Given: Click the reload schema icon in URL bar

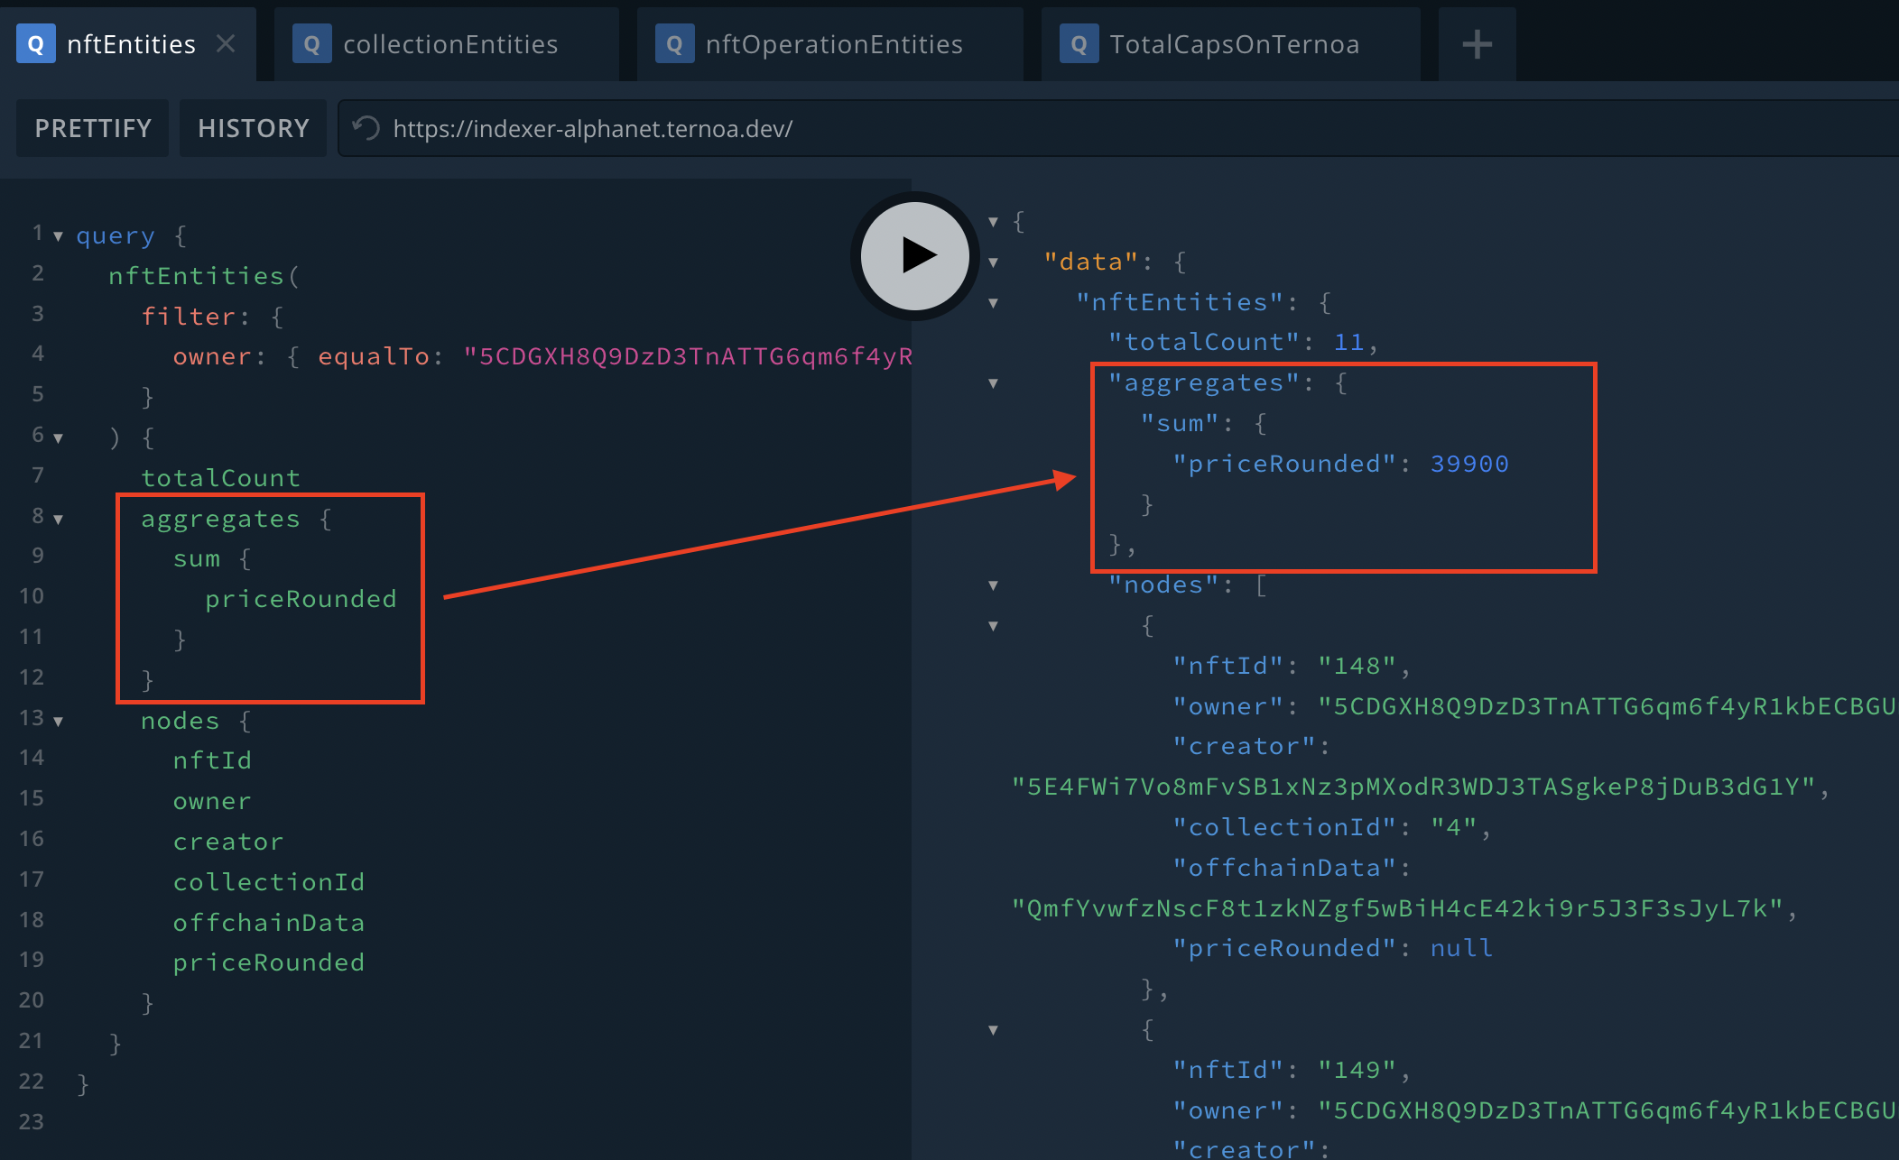Looking at the screenshot, I should click(366, 128).
